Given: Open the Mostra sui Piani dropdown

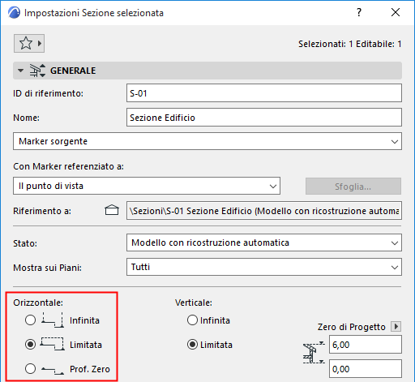Looking at the screenshot, I should 264,267.
